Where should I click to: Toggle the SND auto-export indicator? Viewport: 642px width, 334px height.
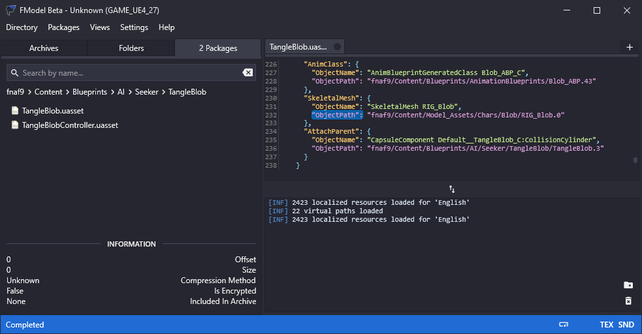point(626,325)
